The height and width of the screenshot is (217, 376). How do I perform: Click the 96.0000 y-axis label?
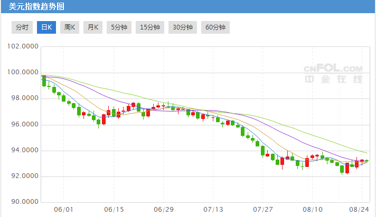click(x=25, y=124)
